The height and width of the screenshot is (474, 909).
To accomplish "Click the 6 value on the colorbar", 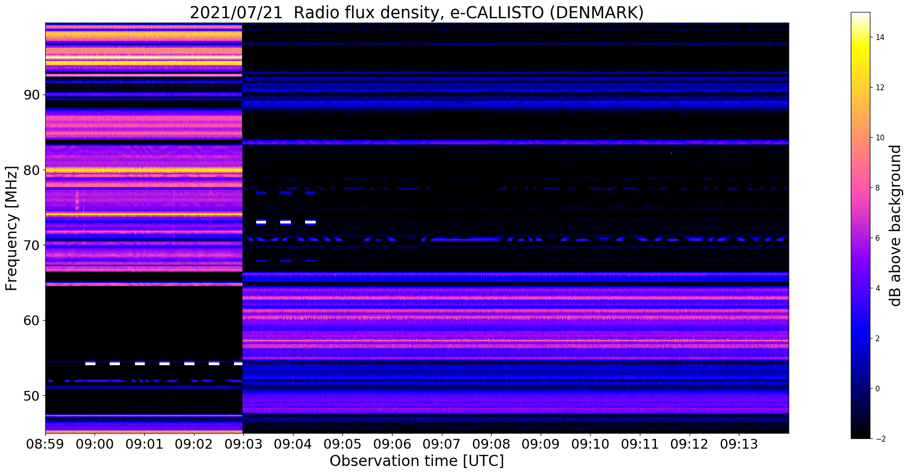I will [x=877, y=238].
